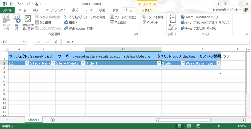Screen dimensions: 251x129
Task: Switch to the ホーム tab
Action: (22, 10)
